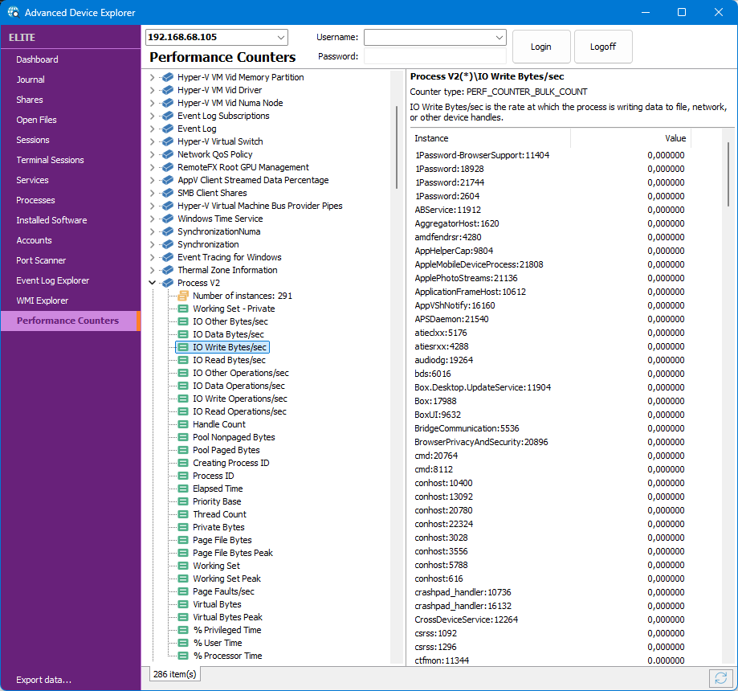Screen dimensions: 738x691
Task: Click the Working Set - Private counter icon
Action: coord(183,309)
